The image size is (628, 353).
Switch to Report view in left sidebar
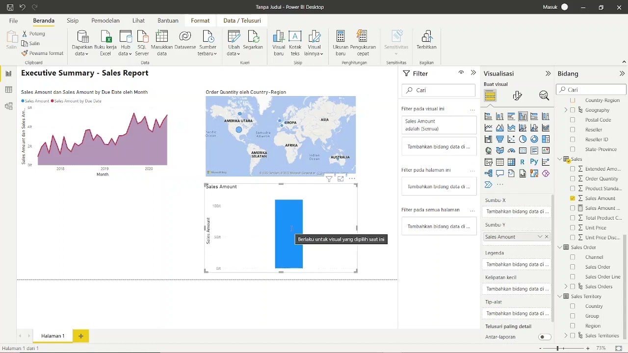(8, 74)
